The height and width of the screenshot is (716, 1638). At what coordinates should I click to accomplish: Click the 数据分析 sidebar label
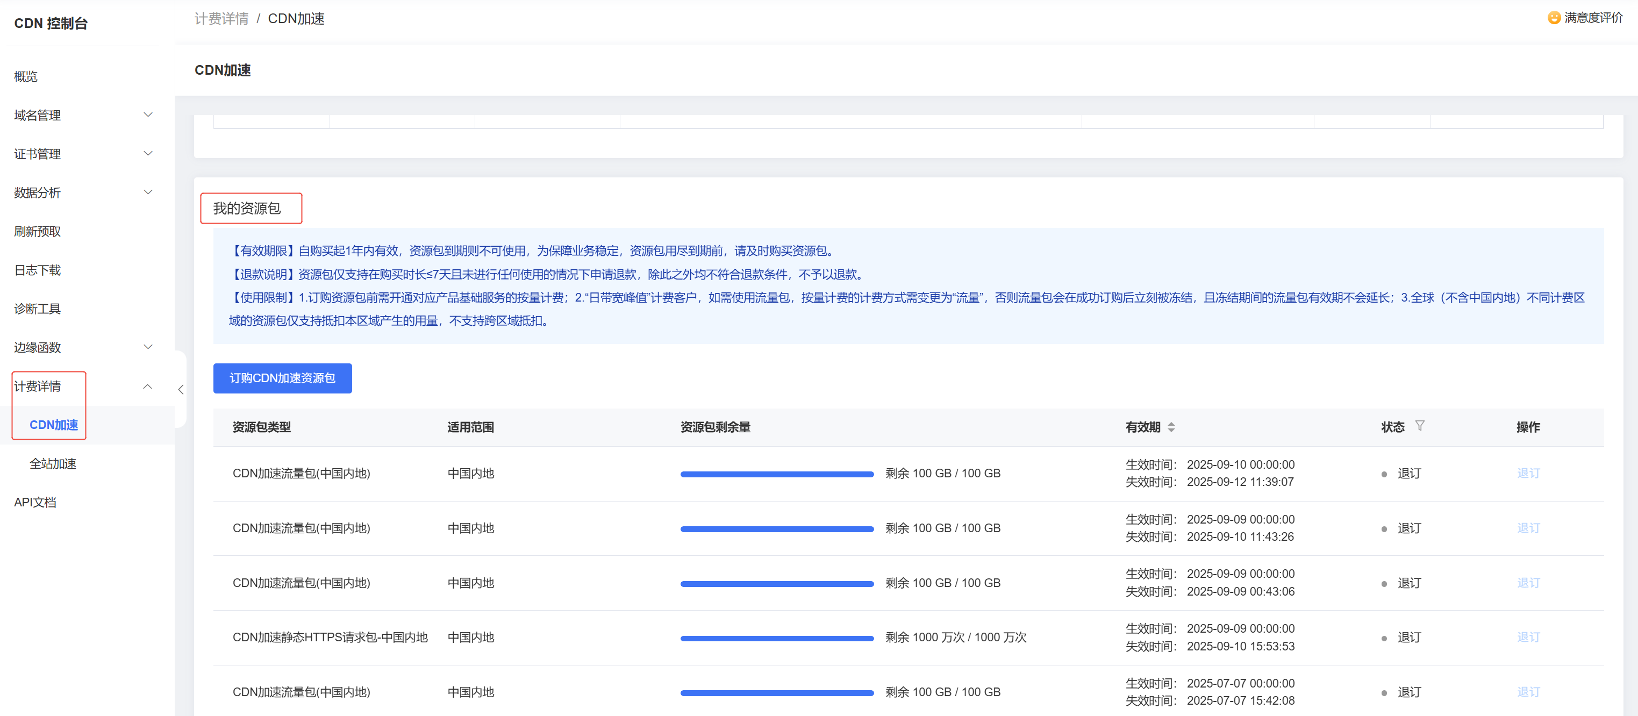(38, 192)
